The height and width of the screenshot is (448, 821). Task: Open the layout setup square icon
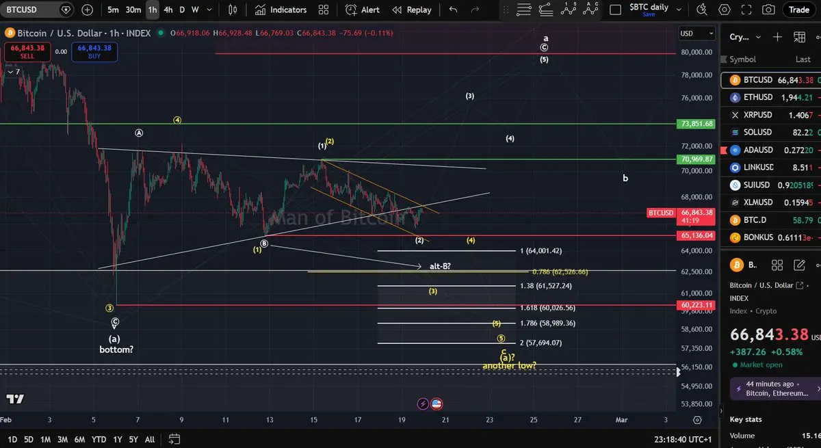pyautogui.click(x=616, y=10)
